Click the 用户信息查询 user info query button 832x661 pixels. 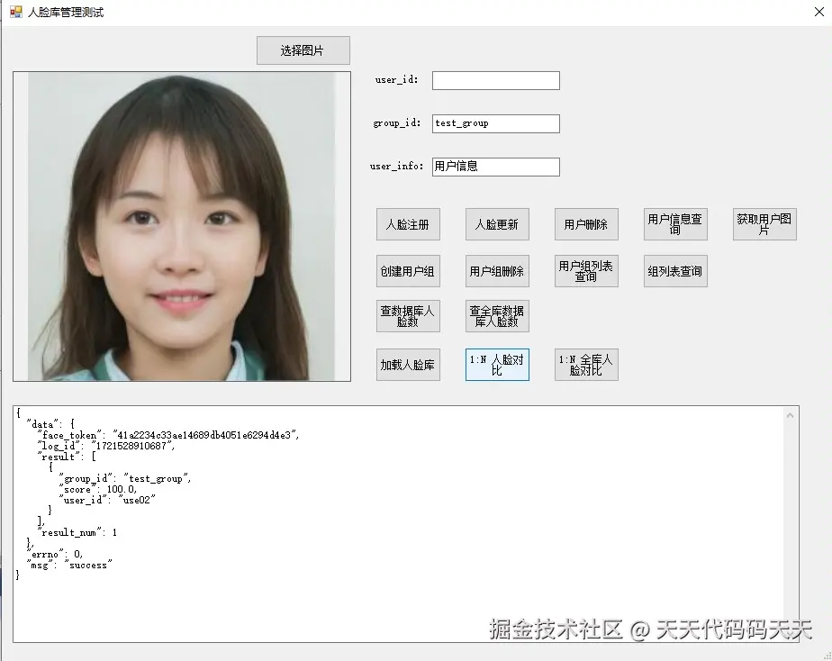675,224
